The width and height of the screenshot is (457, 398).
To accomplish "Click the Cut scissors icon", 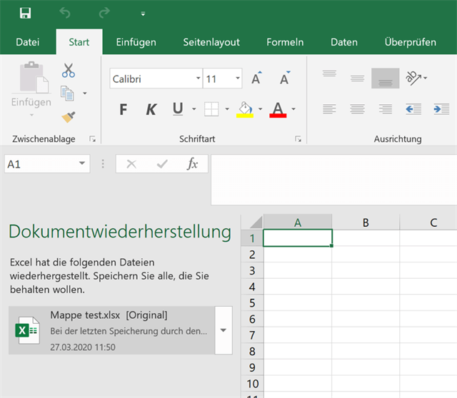I will (x=69, y=71).
